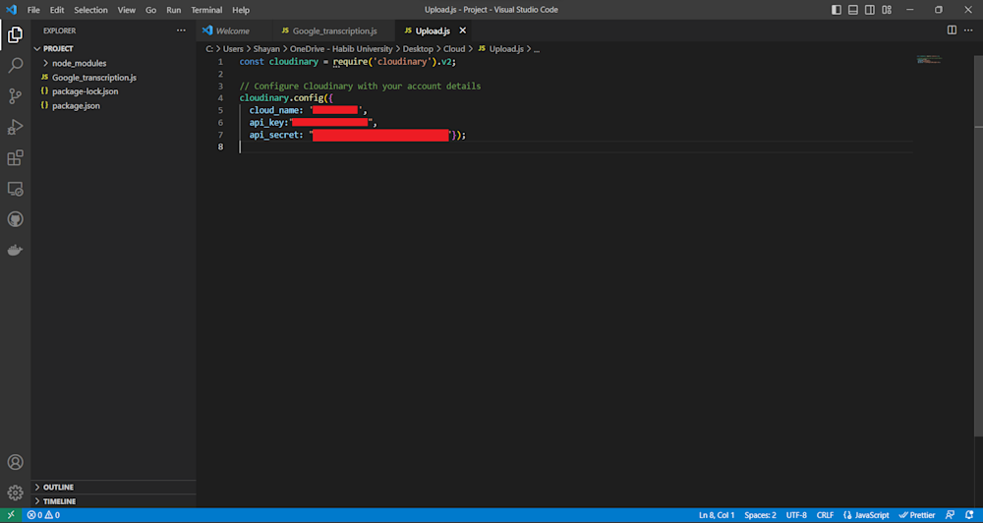
Task: Open errors and warnings in status bar
Action: point(43,515)
